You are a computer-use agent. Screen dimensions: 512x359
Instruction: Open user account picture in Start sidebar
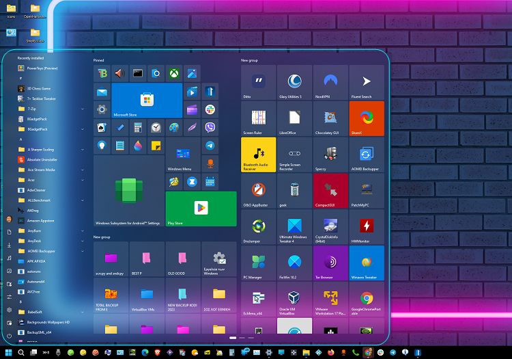(9, 220)
